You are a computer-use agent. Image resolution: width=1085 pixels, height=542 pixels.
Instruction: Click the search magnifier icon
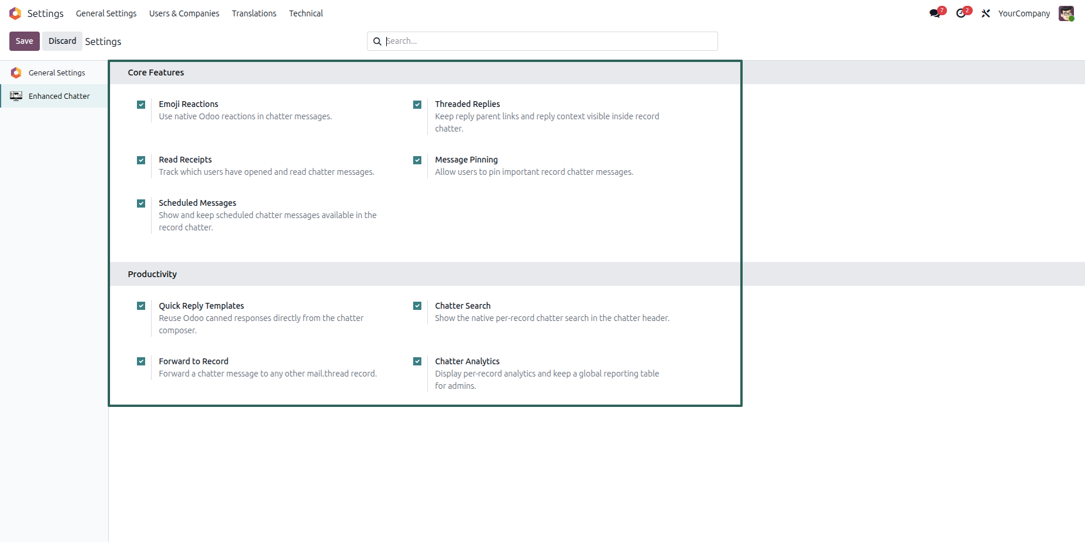tap(377, 42)
